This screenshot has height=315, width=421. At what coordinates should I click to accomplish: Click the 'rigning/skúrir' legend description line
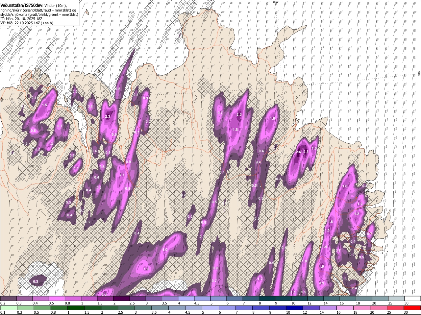[x=38, y=10]
